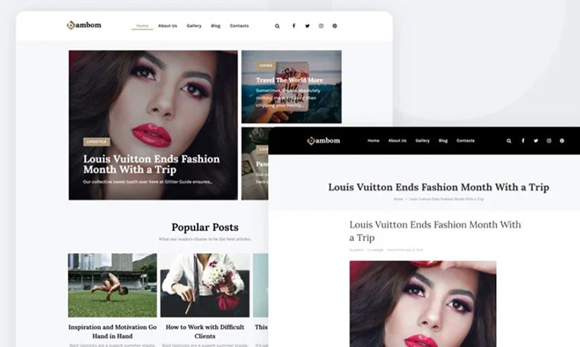Click the Pinterest icon in the light header

pos(334,26)
